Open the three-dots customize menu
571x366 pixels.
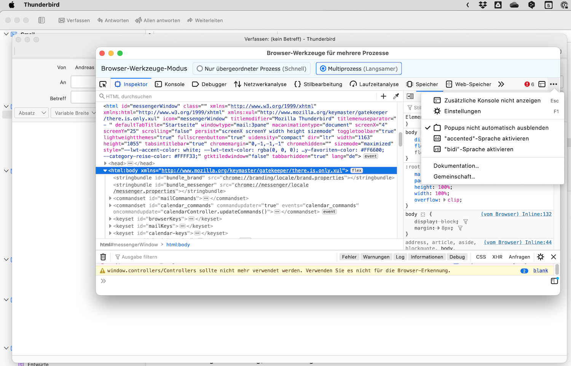pos(553,84)
